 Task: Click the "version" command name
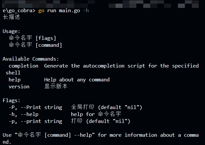pyautogui.click(x=19, y=86)
